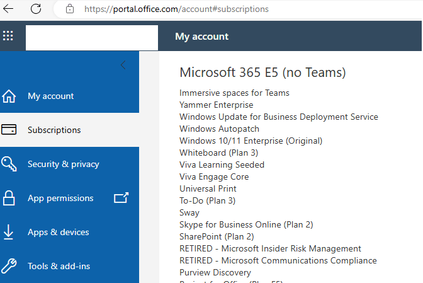Select the Universal Print entry
423x283 pixels.
[x=208, y=188]
